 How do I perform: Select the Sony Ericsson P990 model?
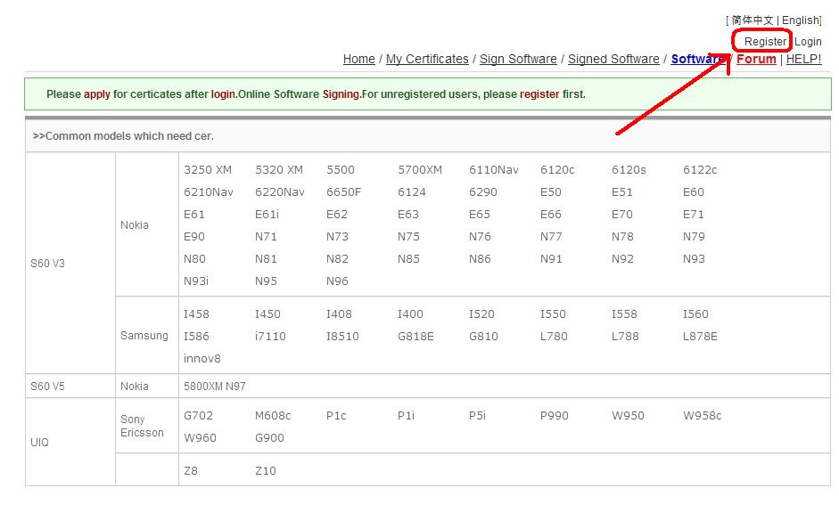[x=555, y=416]
